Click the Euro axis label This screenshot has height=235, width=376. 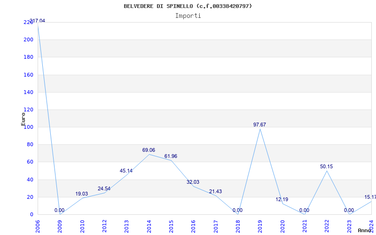click(x=23, y=119)
